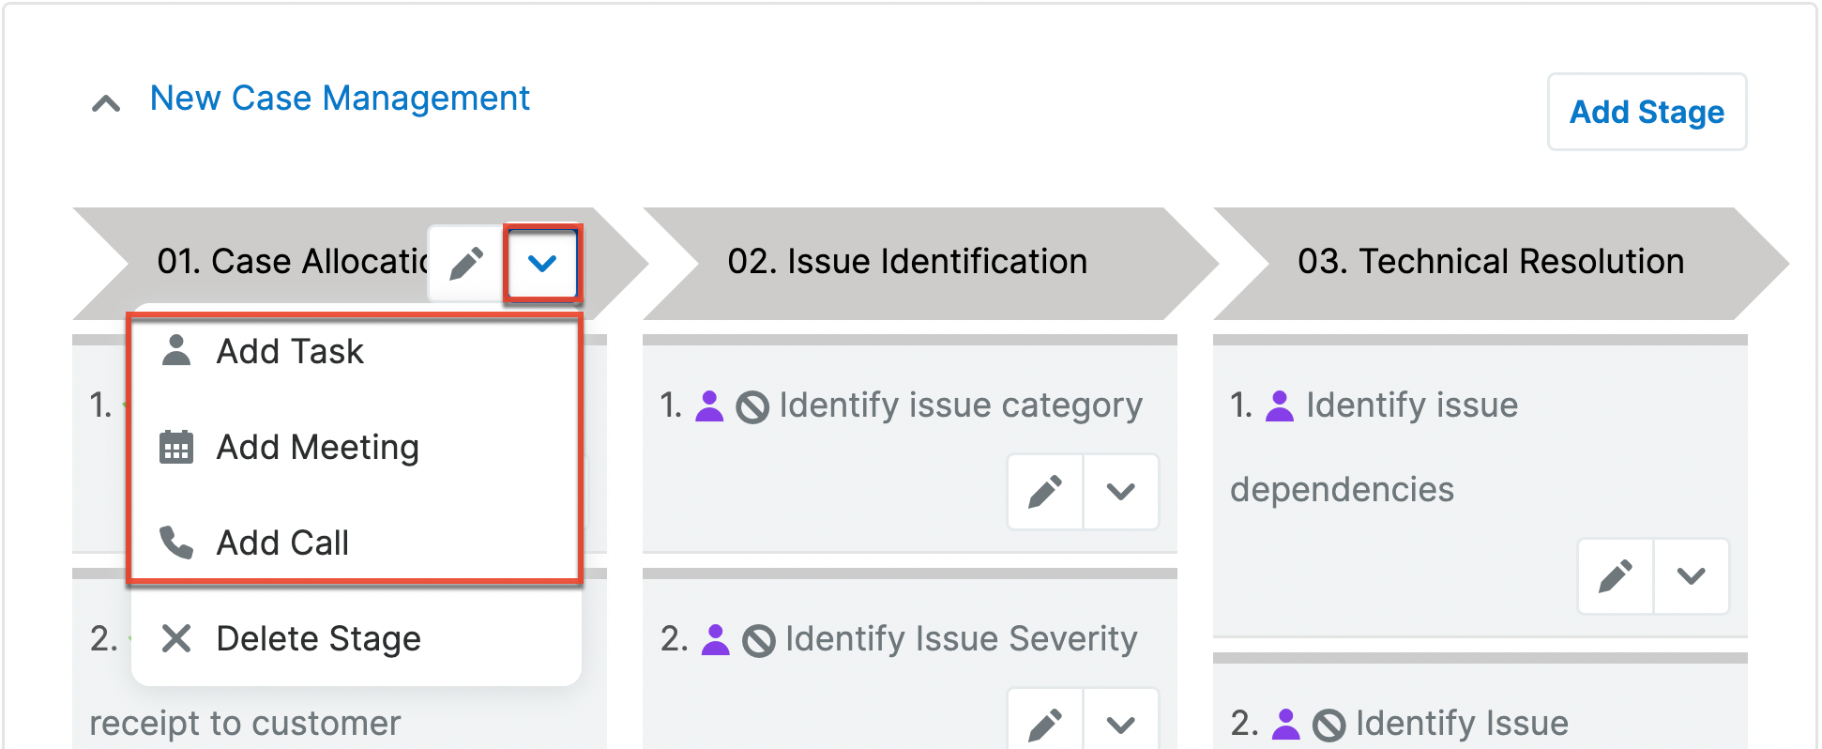Collapse the New Case Management section
Screen dimensions: 1822x749
pos(106,102)
